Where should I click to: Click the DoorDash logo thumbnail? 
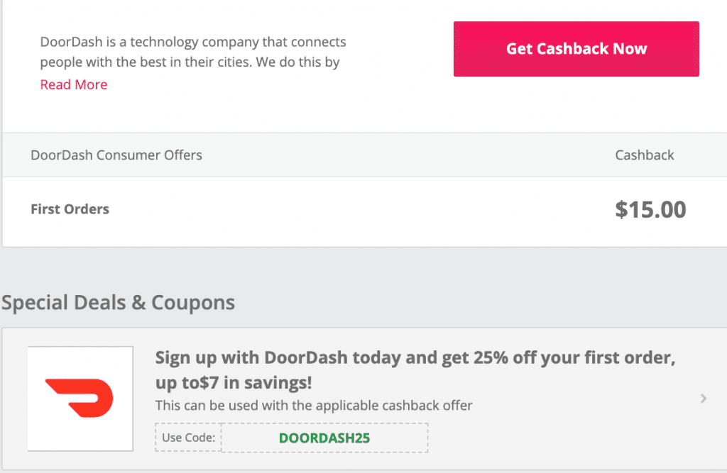click(x=80, y=399)
